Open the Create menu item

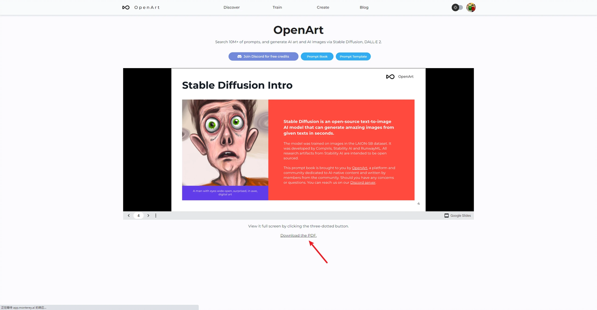click(323, 7)
